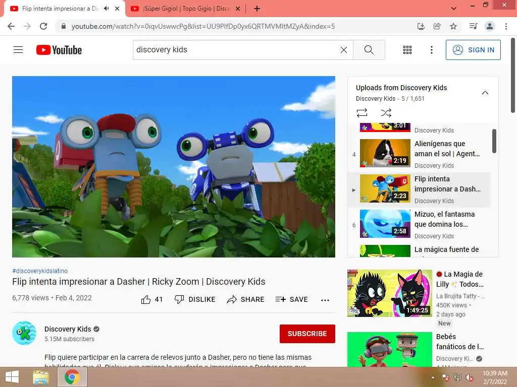Screen dimensions: 517x387
Task: Open La Magia de Lilly video thumbnail
Action: pos(389,293)
